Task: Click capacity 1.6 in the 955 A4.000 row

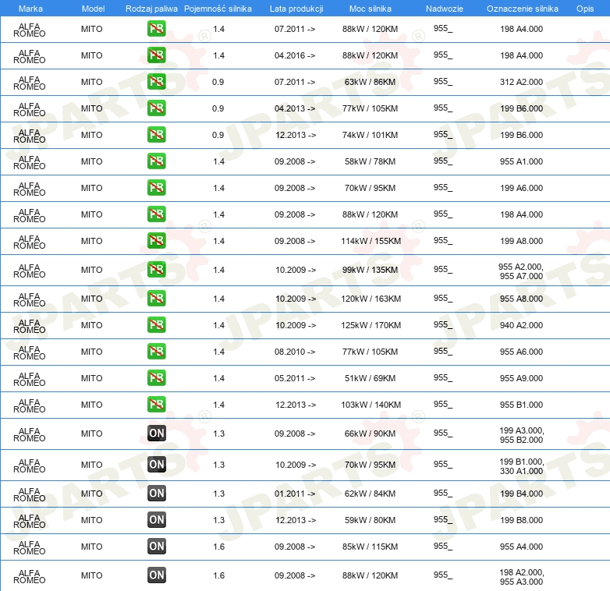Action: (218, 547)
